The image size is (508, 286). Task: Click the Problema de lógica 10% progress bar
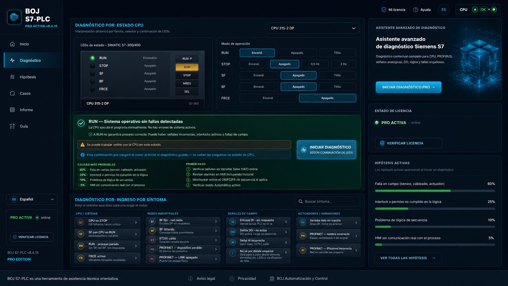pyautogui.click(x=435, y=227)
